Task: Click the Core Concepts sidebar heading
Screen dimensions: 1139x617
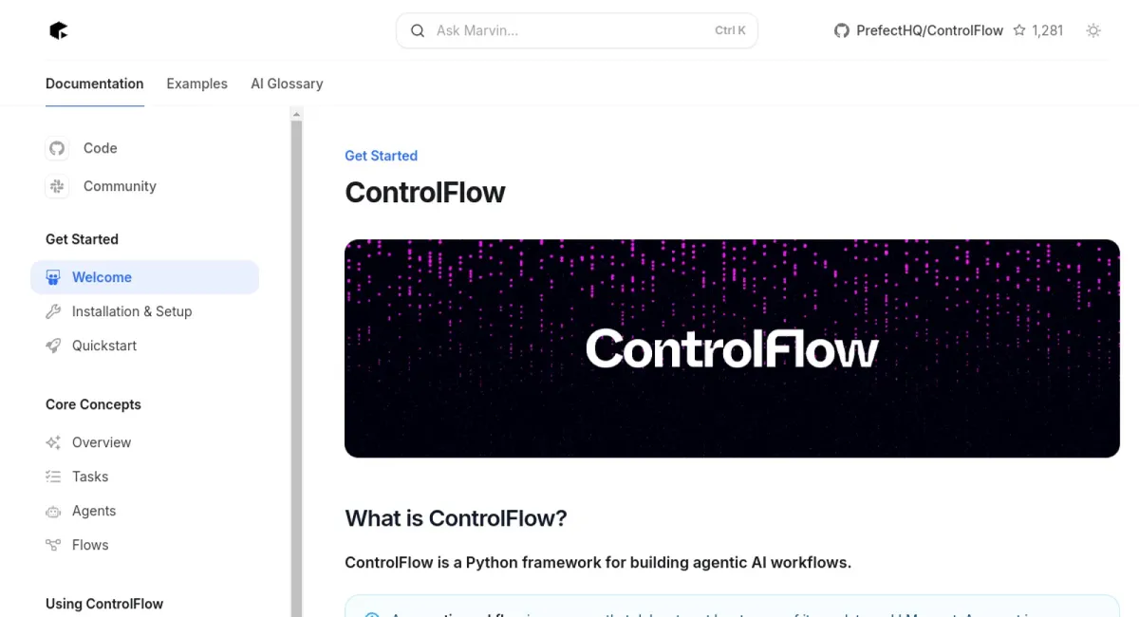Action: coord(93,404)
